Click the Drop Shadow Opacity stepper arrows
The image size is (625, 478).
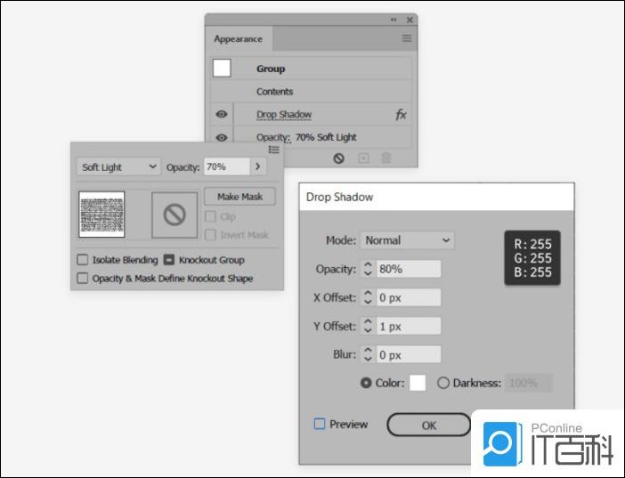click(x=368, y=269)
